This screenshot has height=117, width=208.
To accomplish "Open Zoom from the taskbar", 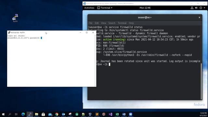I will click(131, 114).
